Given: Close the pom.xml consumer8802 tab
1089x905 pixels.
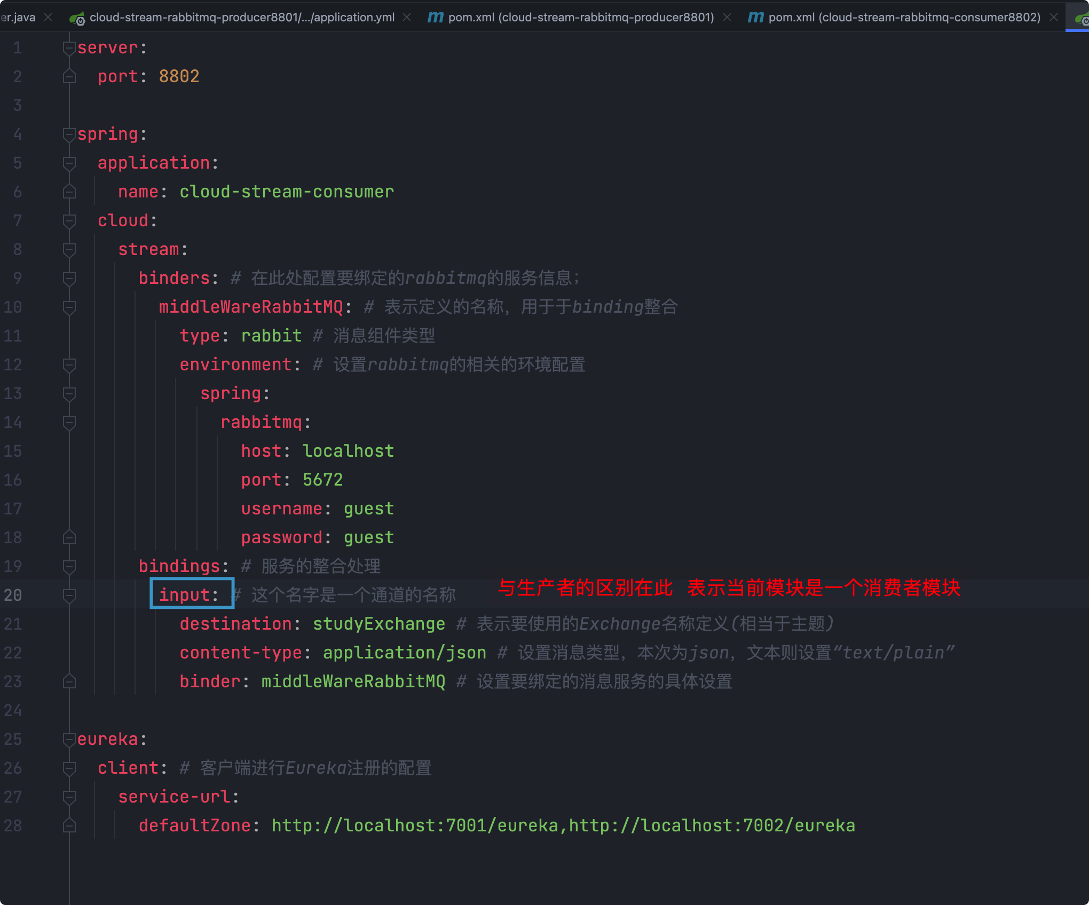Looking at the screenshot, I should click(1054, 18).
